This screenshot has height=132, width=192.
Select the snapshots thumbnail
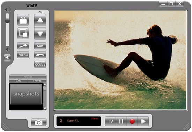[26, 94]
